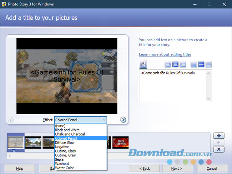Position title text at bottom

[x=209, y=64]
